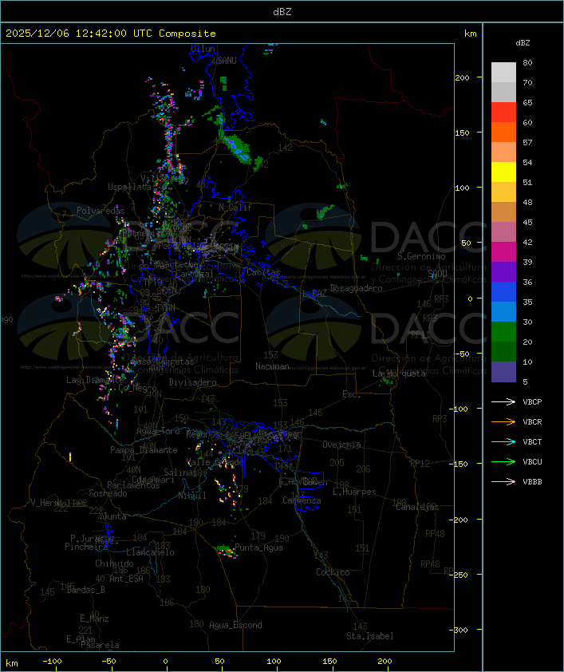Click the Cochico place label
Screen dimensions: 564x672
333,572
